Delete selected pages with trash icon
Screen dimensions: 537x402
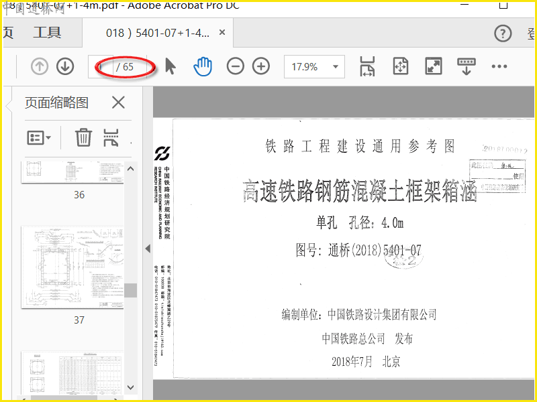(x=83, y=137)
